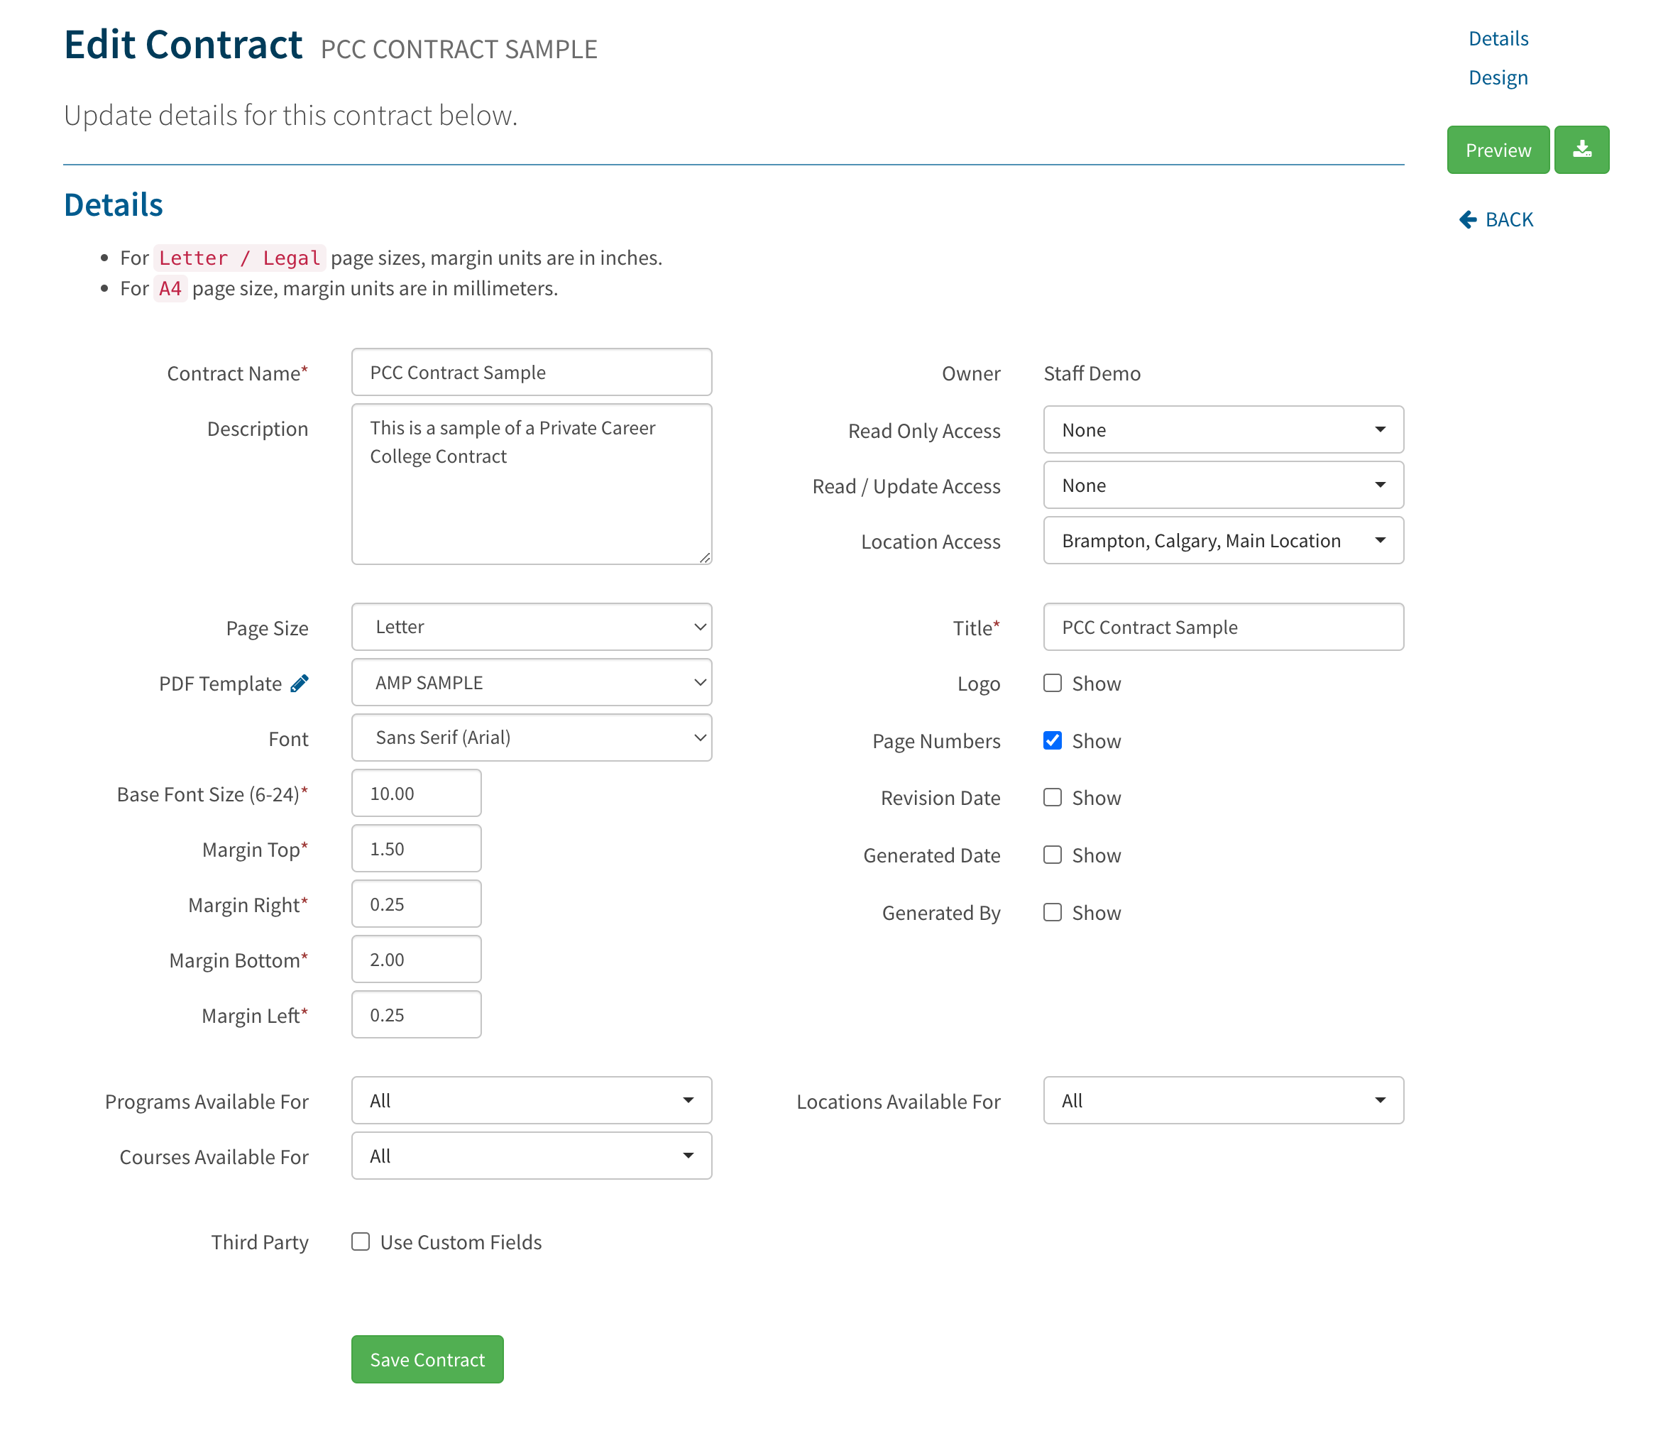Uncheck the Page Numbers Show checkbox

(x=1052, y=740)
